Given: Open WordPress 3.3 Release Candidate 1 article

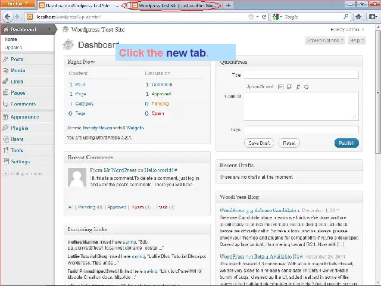Looking at the screenshot, I should coord(260,210).
